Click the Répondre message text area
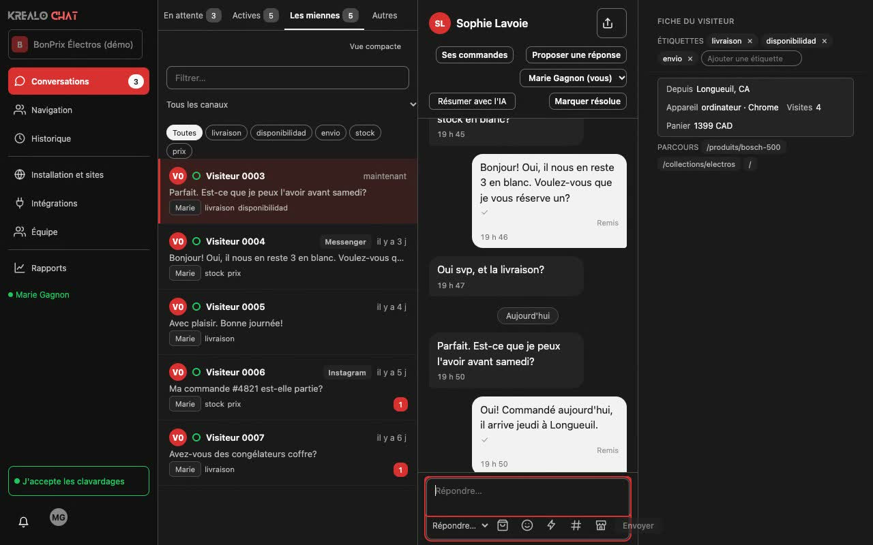Screen dimensions: 873x545 (528, 497)
